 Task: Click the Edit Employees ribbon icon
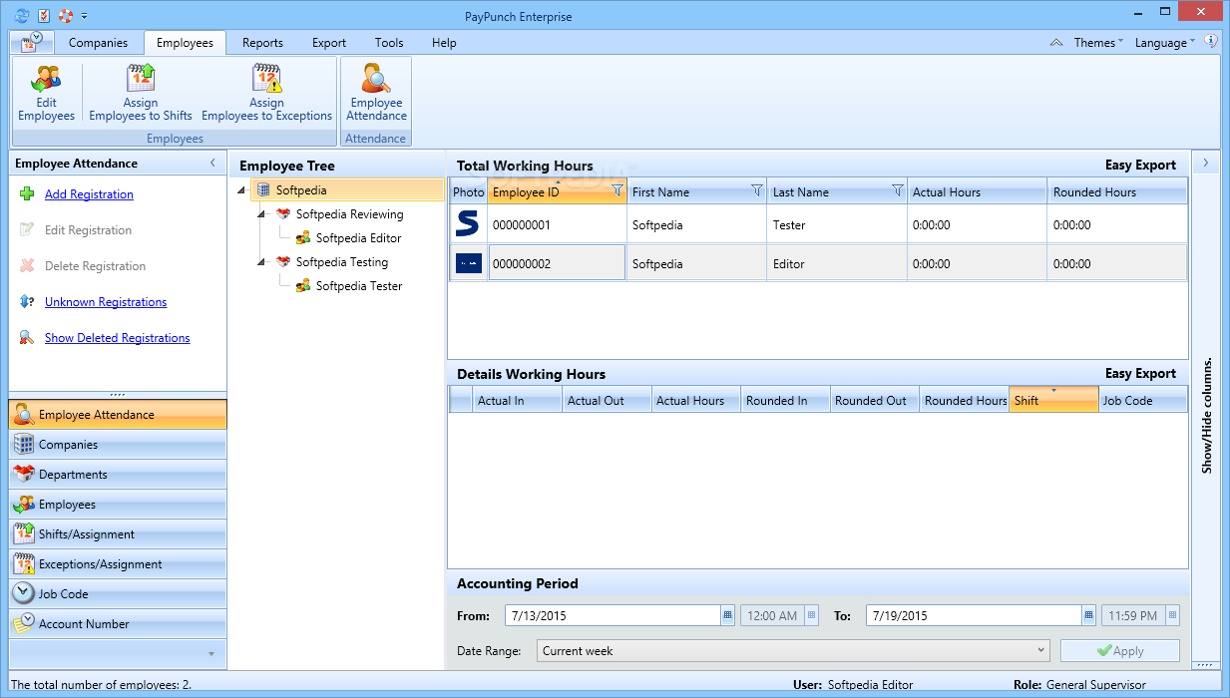47,79
